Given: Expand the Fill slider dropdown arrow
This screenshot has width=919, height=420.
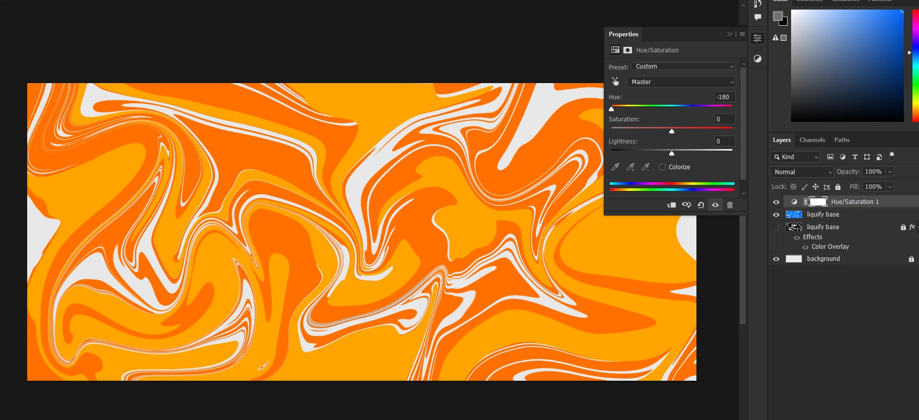Looking at the screenshot, I should point(890,187).
